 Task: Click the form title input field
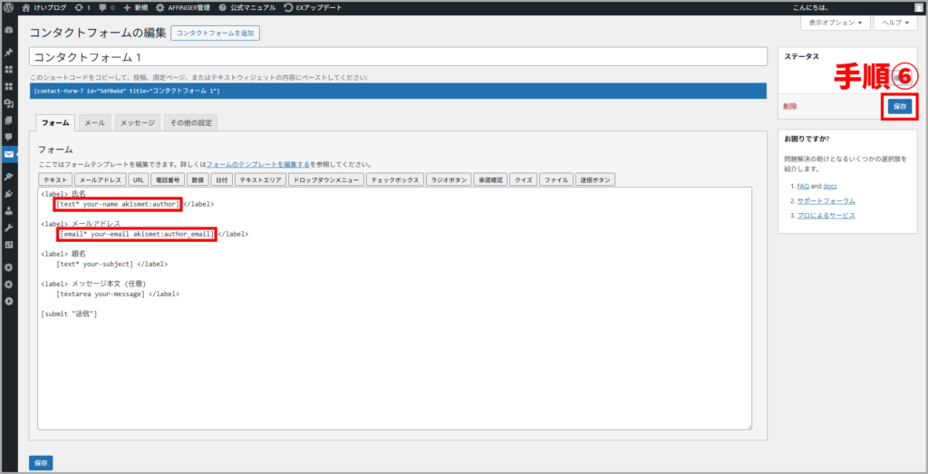tap(398, 56)
